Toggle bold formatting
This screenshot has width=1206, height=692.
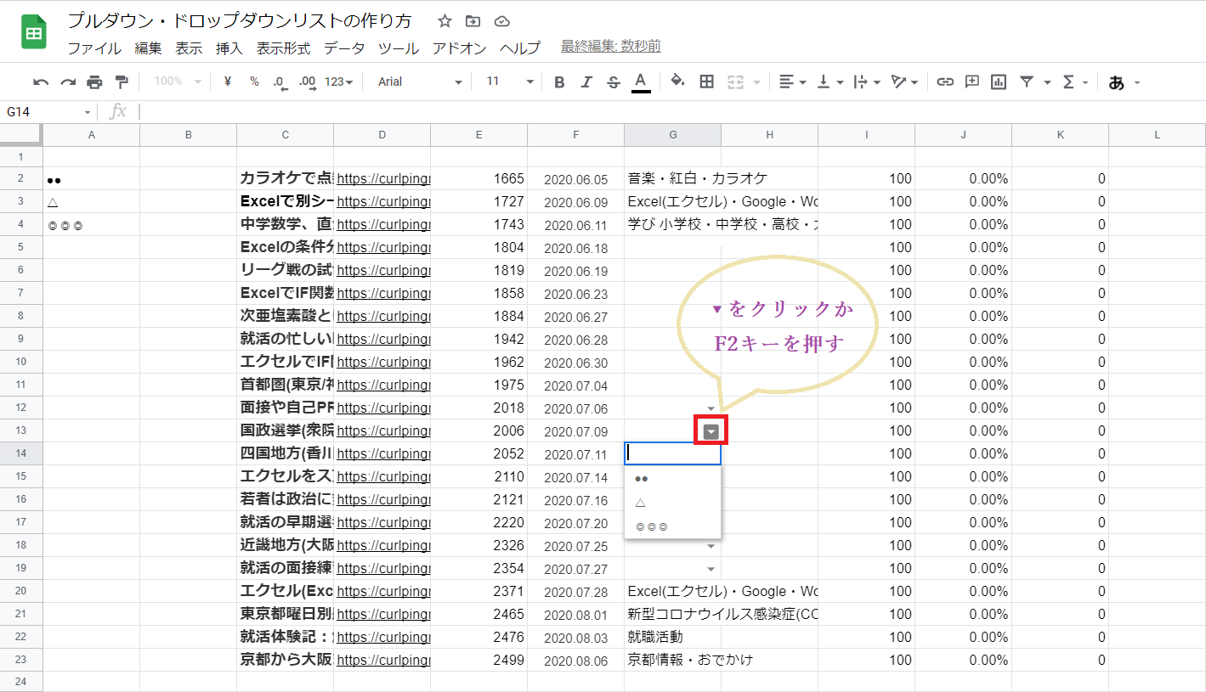pyautogui.click(x=558, y=82)
